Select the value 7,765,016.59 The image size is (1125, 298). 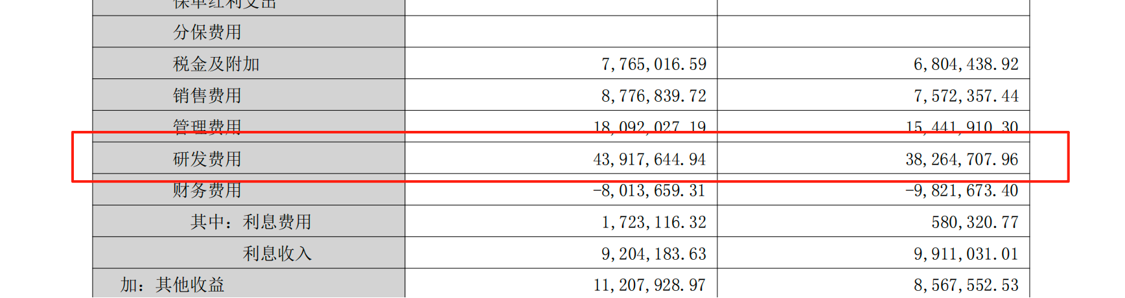tap(653, 64)
